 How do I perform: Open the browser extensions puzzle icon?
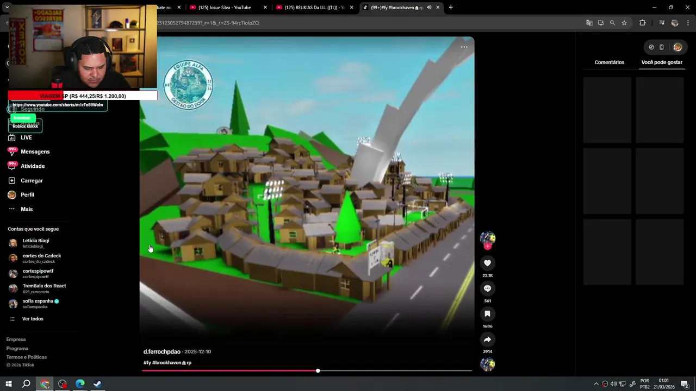click(x=642, y=23)
